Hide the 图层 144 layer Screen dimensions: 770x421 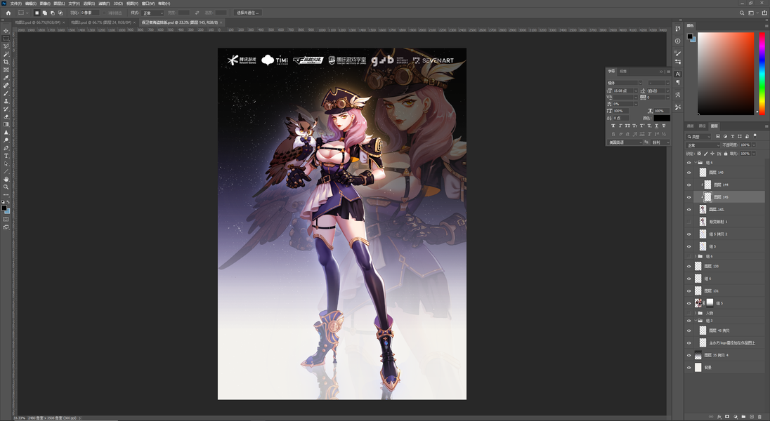pos(689,185)
